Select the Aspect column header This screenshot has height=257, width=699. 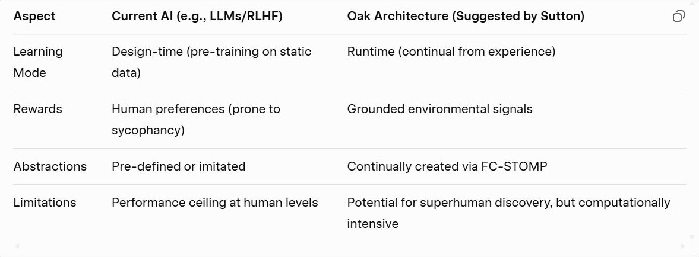click(34, 17)
